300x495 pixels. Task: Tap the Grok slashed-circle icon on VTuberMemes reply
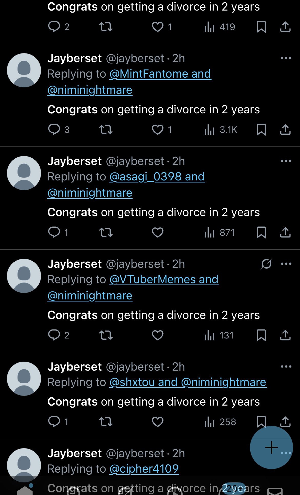coord(266,264)
